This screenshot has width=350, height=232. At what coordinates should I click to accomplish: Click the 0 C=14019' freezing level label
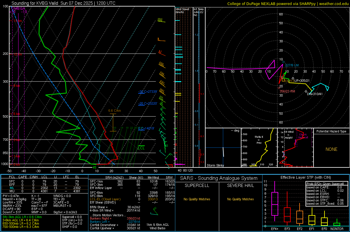146,129
